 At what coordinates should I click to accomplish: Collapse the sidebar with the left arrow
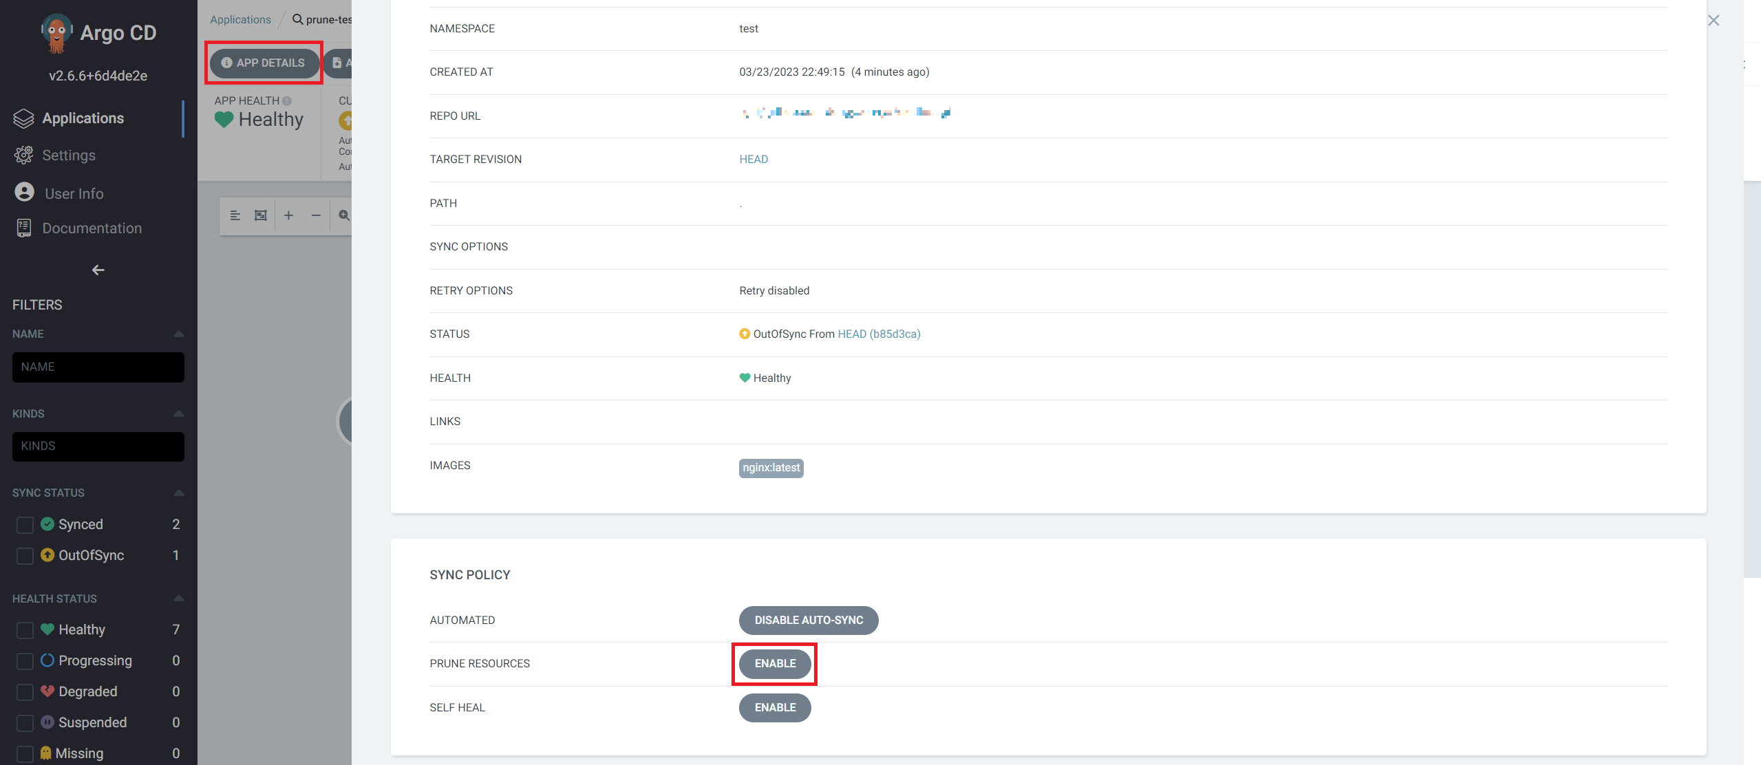point(98,270)
